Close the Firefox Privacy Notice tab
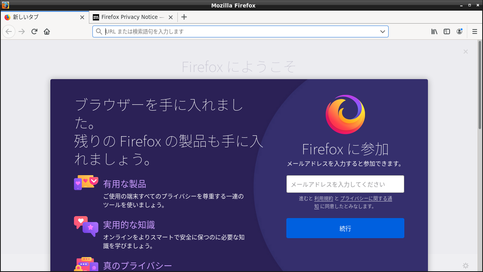Viewport: 483px width, 272px height. pyautogui.click(x=171, y=17)
